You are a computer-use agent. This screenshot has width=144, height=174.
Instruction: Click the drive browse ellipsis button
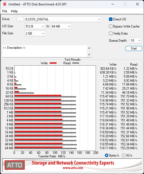point(20,19)
